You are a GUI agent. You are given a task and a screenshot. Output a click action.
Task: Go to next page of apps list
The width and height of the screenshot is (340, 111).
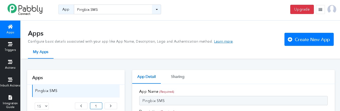click(x=111, y=106)
